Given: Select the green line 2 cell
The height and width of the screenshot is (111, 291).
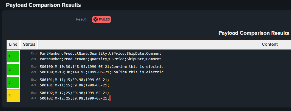Looking at the screenshot, I should click(13, 69).
